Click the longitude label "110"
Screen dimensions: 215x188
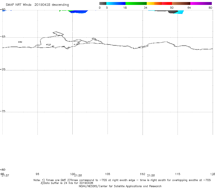point(143,174)
